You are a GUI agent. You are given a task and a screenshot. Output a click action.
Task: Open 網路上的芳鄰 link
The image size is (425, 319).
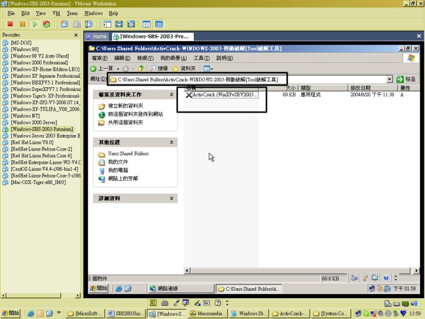click(123, 179)
